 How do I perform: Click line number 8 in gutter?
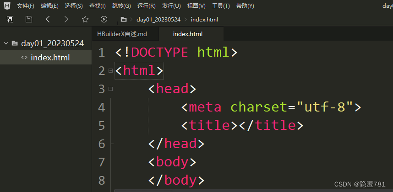102,180
